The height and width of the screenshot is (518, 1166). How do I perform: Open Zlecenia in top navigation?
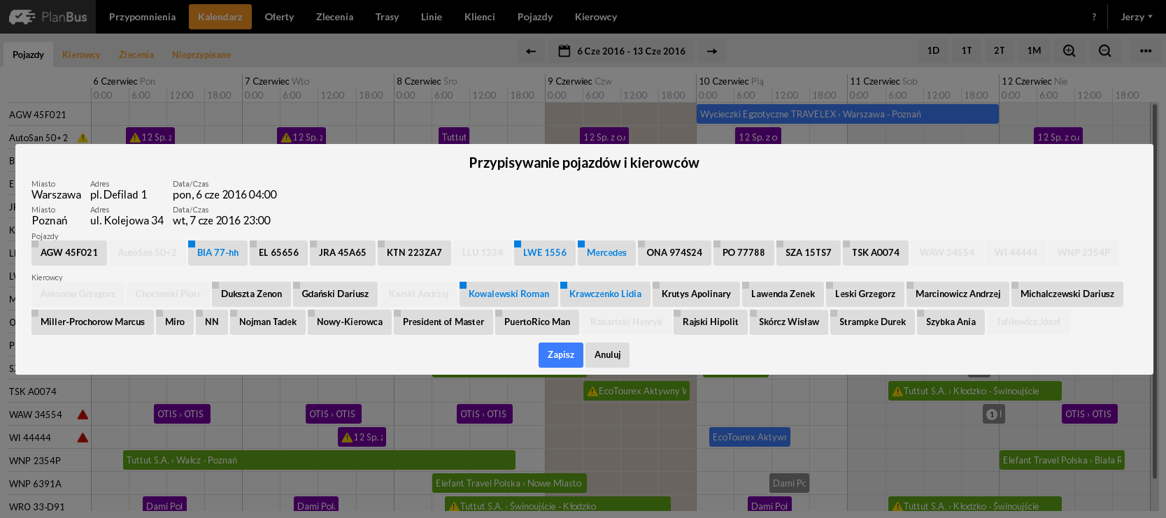click(x=334, y=17)
